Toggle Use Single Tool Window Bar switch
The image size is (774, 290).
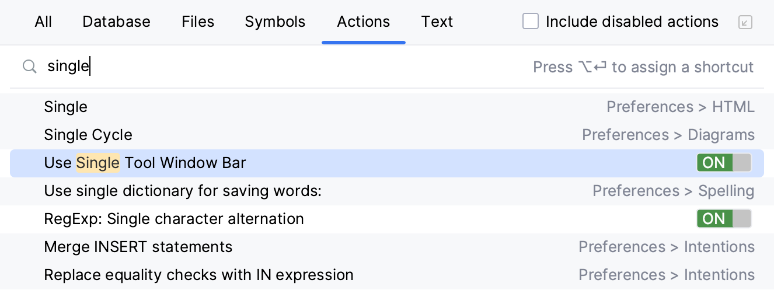coord(723,163)
